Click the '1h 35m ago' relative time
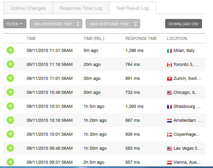The height and width of the screenshot is (168, 213). coord(95,134)
